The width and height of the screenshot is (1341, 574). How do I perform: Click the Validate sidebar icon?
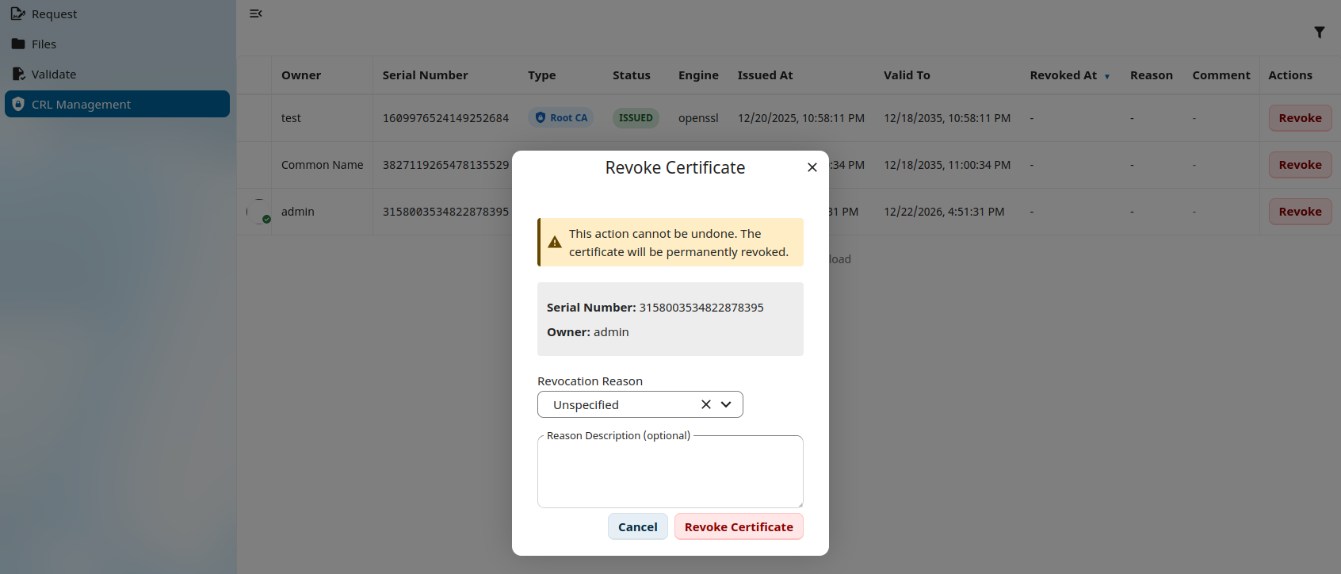click(x=17, y=75)
